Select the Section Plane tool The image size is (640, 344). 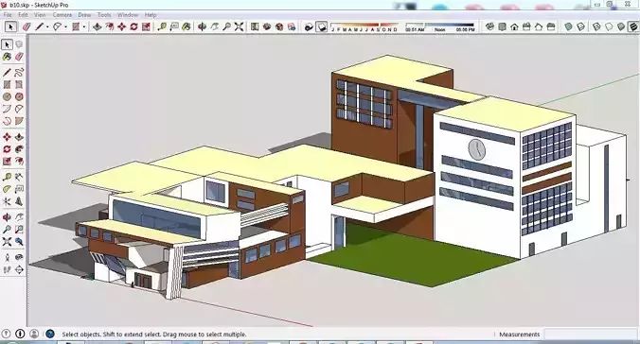pos(19,270)
